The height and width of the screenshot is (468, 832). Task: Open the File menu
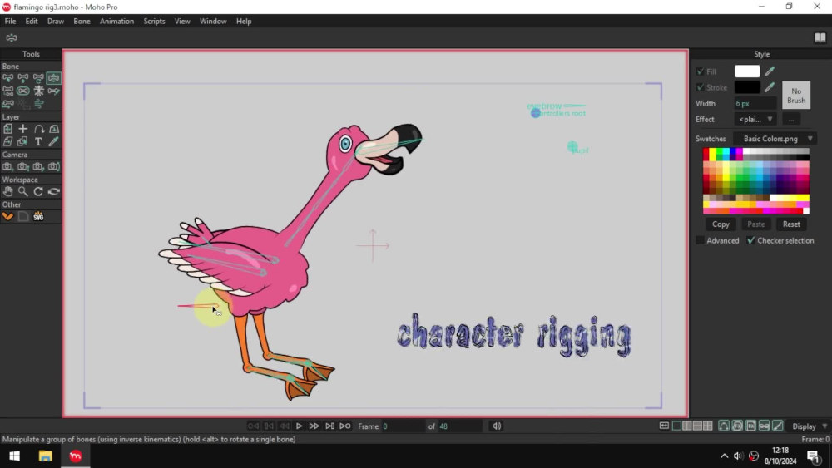[10, 22]
